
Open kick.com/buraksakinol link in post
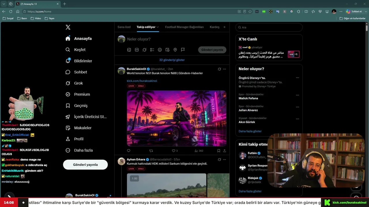142,81
